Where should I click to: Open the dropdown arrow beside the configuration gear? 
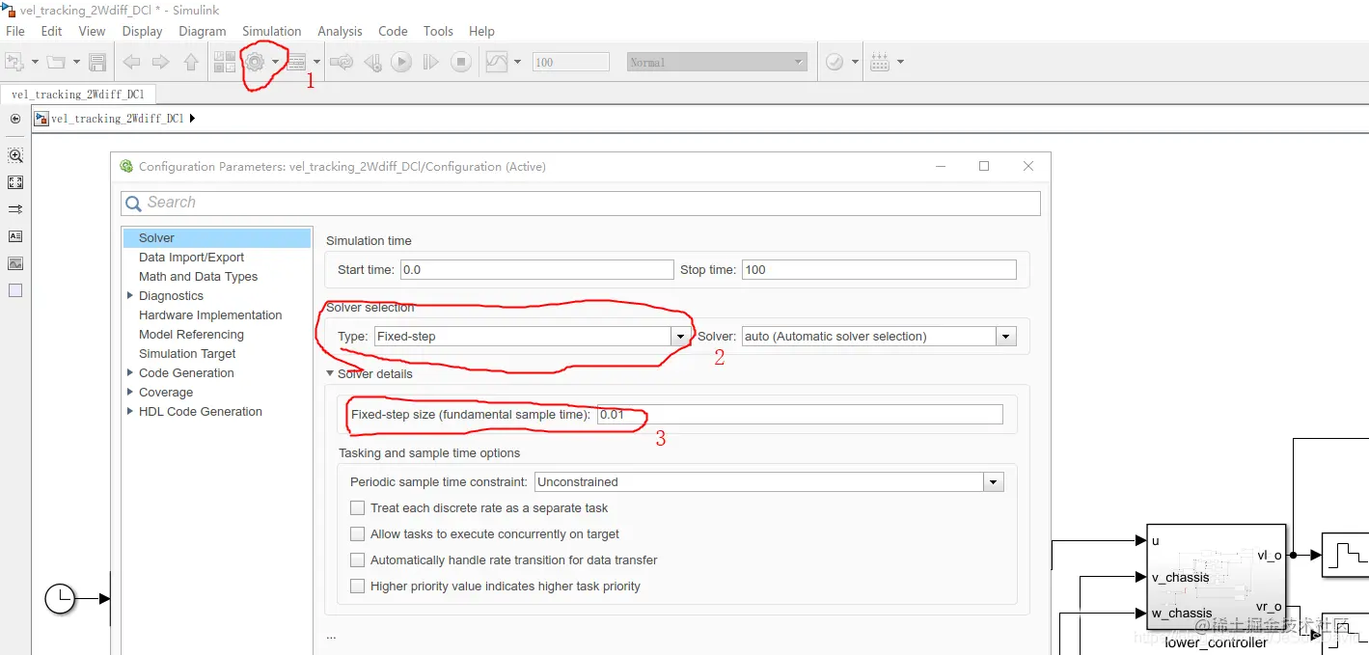pos(276,63)
